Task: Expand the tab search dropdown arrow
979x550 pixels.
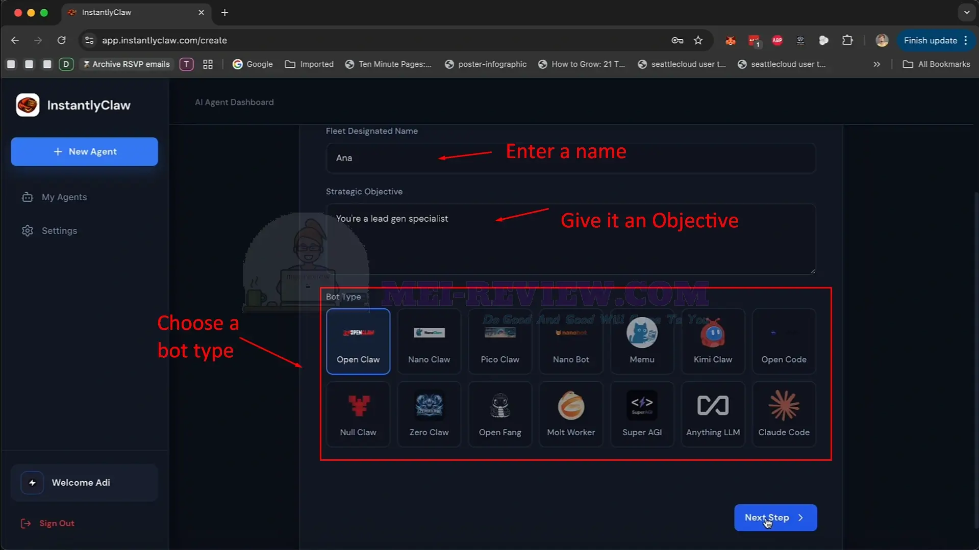Action: [966, 12]
